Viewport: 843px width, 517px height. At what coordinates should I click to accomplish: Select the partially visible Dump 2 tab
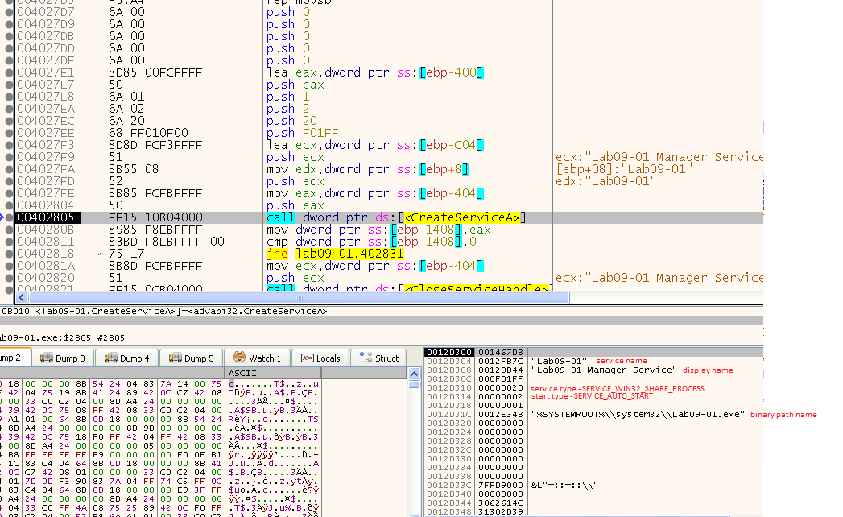(10, 358)
